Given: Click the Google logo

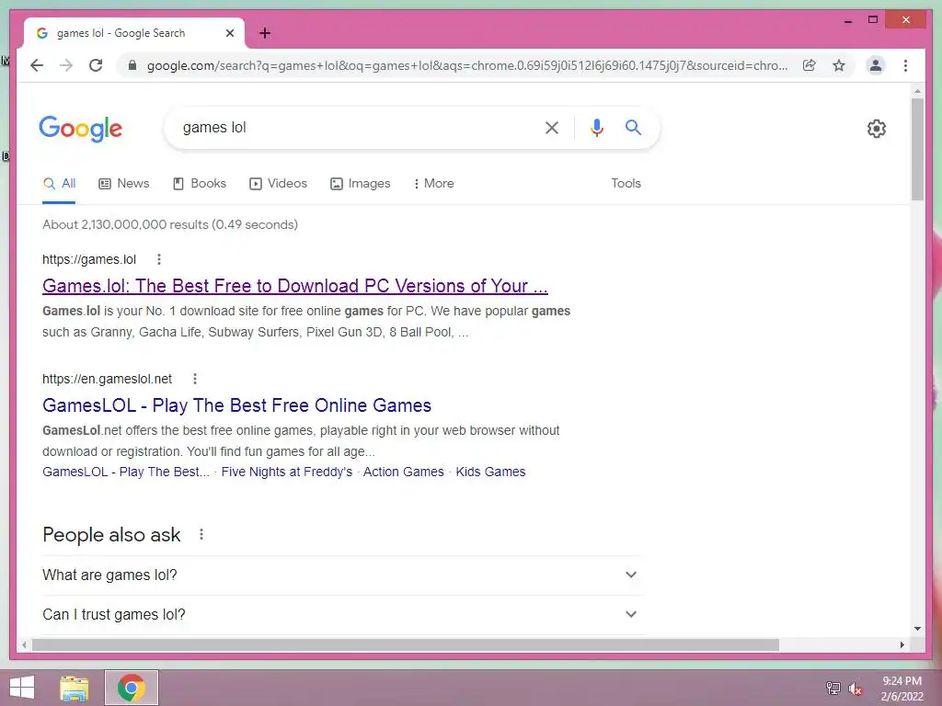Looking at the screenshot, I should click(81, 129).
